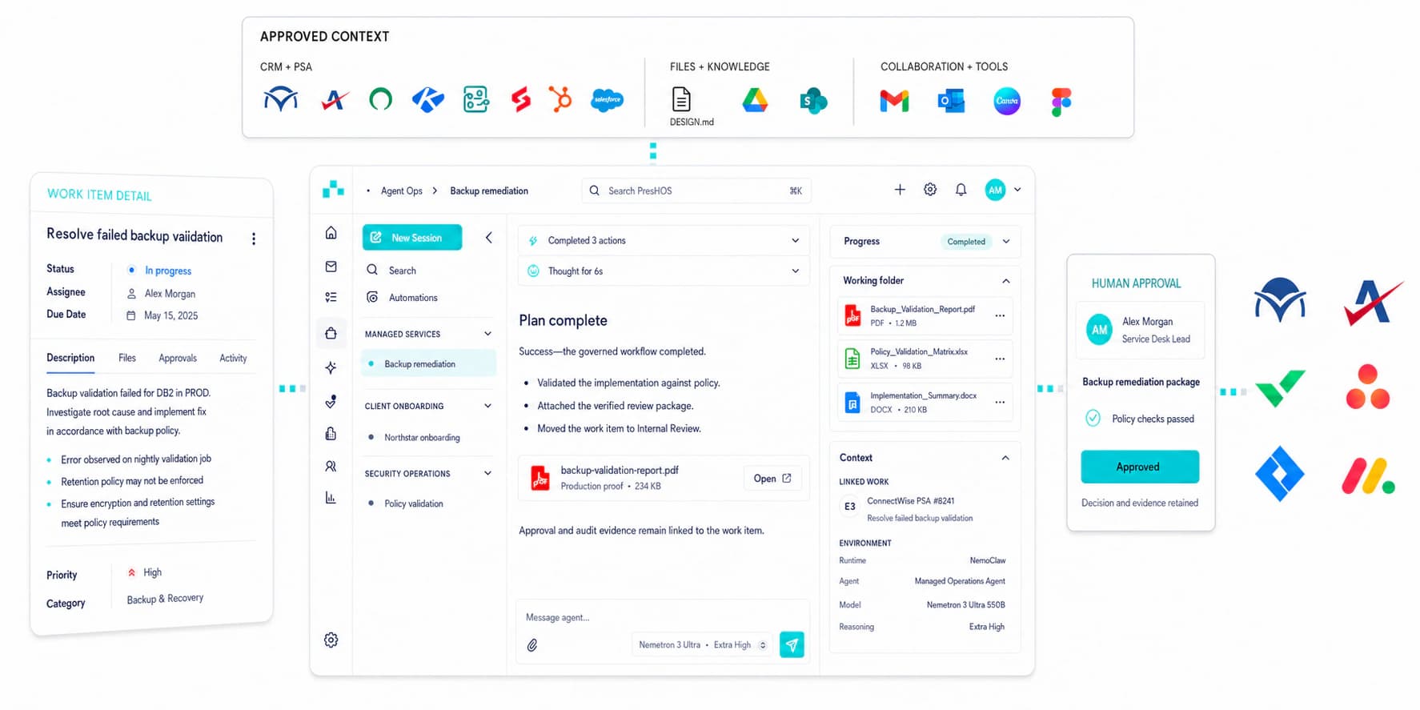The height and width of the screenshot is (710, 1420).
Task: Click the Approved button
Action: [1140, 467]
